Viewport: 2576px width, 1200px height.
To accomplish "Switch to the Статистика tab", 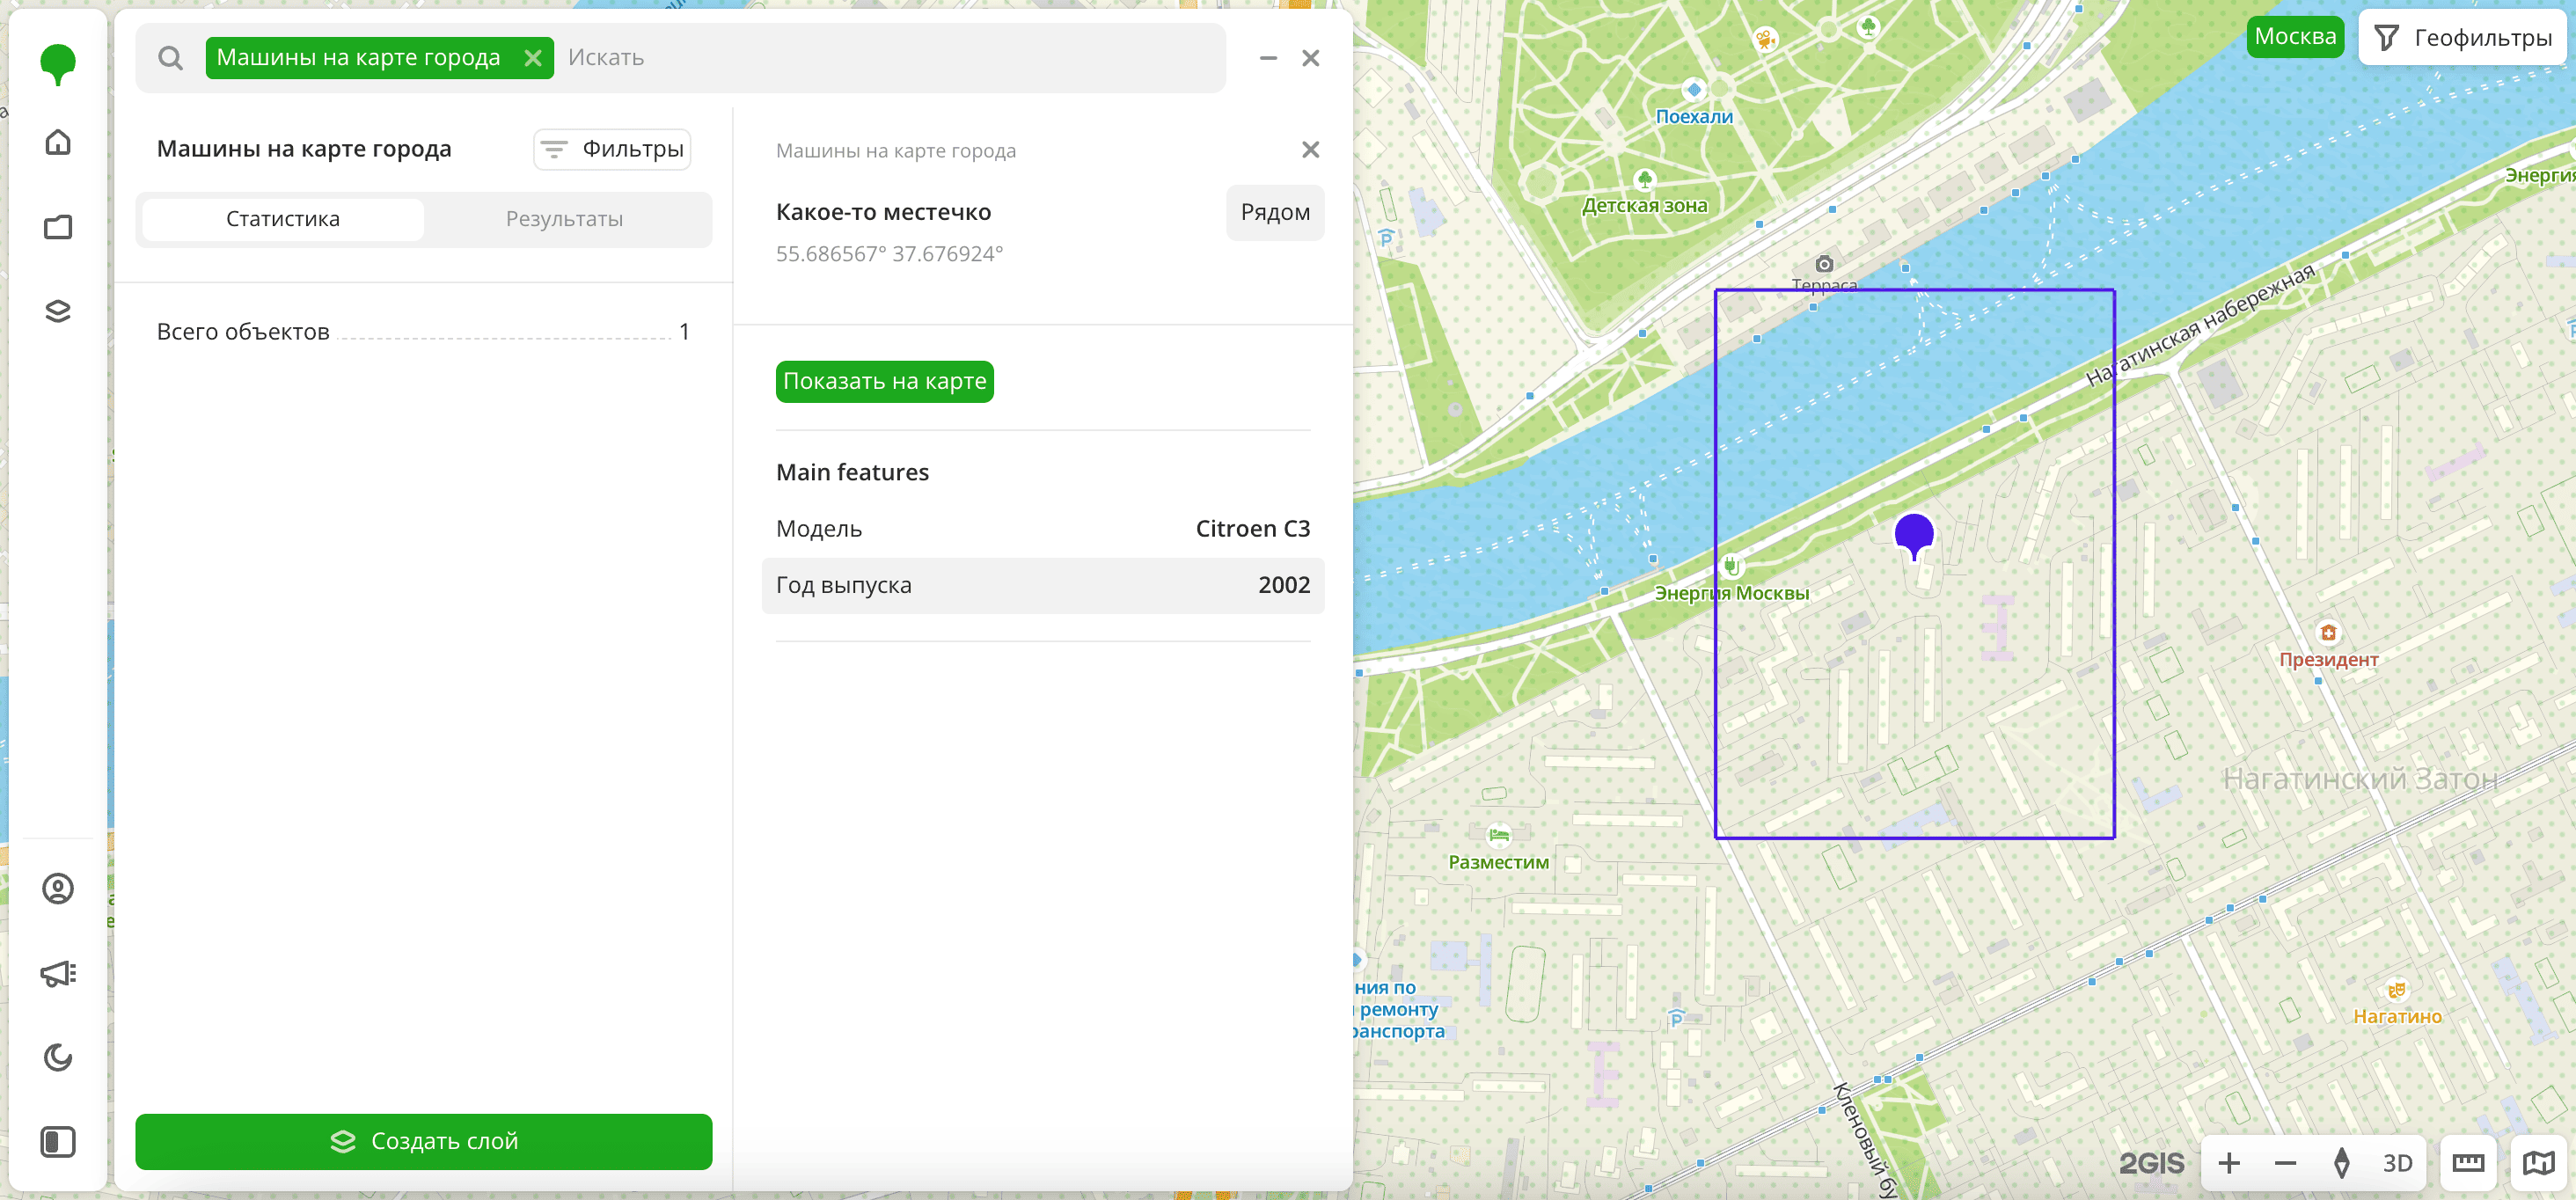I will pos(283,219).
